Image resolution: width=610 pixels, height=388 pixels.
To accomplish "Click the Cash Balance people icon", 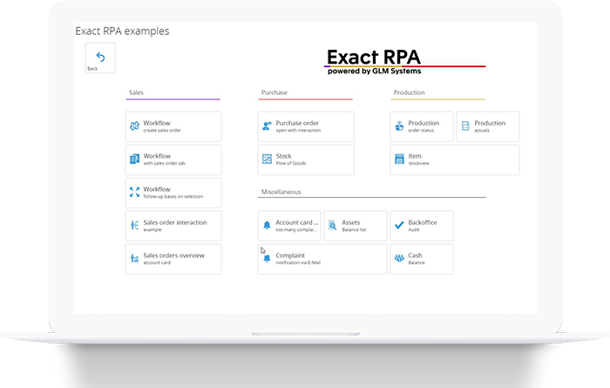I will pyautogui.click(x=399, y=259).
